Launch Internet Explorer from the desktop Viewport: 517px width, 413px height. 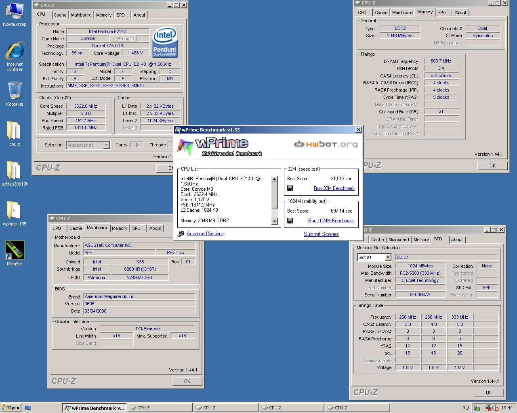[15, 56]
